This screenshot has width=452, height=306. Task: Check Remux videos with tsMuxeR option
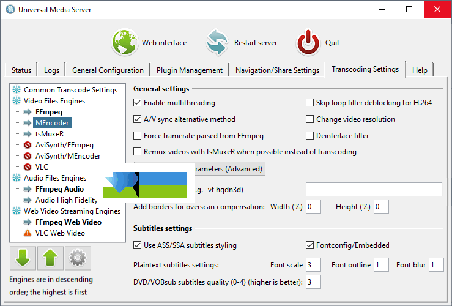pyautogui.click(x=137, y=152)
